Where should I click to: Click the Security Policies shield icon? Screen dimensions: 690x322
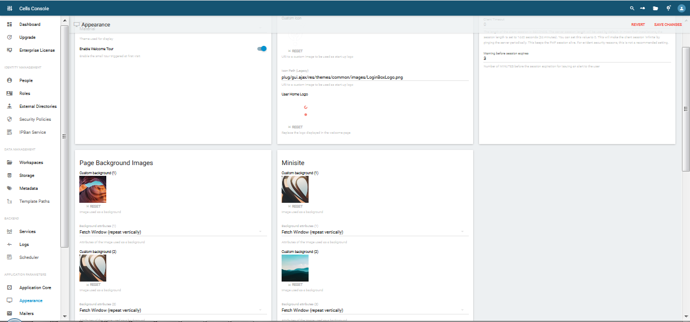(10, 119)
